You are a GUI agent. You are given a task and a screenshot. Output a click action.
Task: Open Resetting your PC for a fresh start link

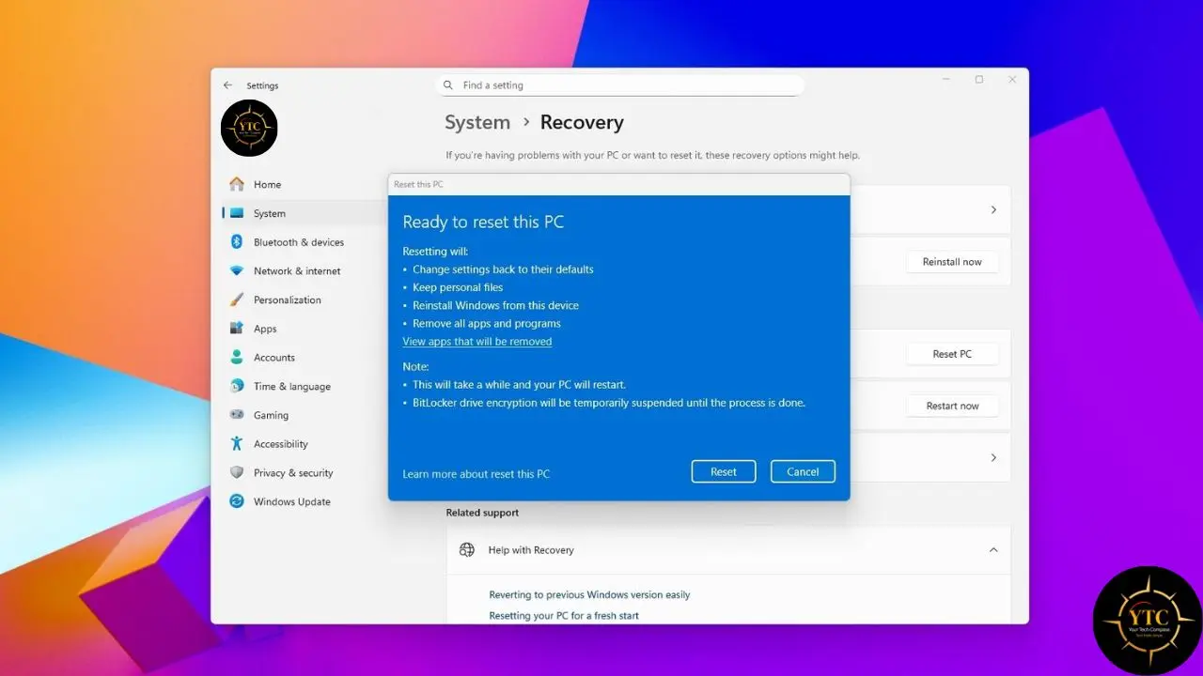click(x=564, y=616)
